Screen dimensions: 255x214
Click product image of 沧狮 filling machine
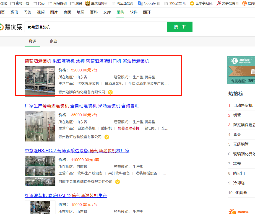tap(40, 81)
